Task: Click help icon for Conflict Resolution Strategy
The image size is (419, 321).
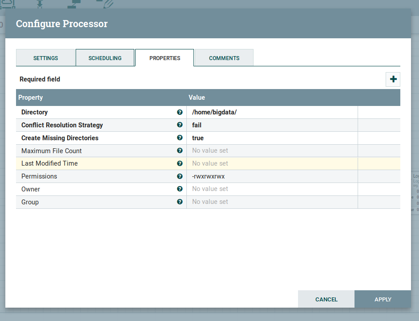Action: pos(180,125)
